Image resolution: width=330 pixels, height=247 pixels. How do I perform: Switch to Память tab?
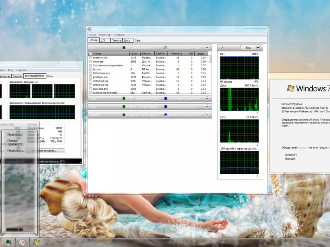pos(116,40)
